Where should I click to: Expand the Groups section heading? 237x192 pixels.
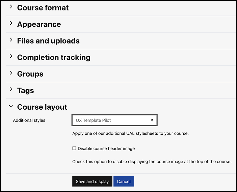point(30,74)
